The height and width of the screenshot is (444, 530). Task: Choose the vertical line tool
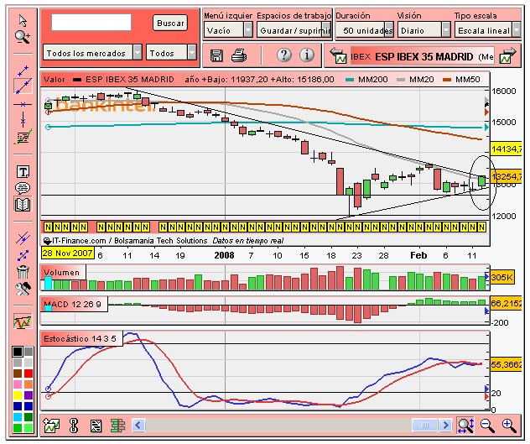click(23, 120)
